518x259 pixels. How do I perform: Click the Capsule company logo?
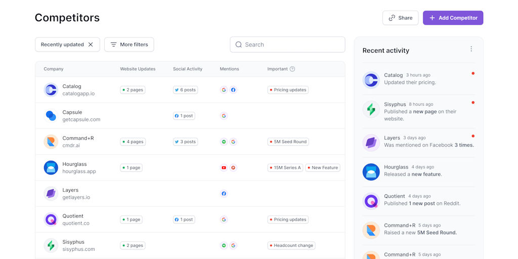coord(51,116)
